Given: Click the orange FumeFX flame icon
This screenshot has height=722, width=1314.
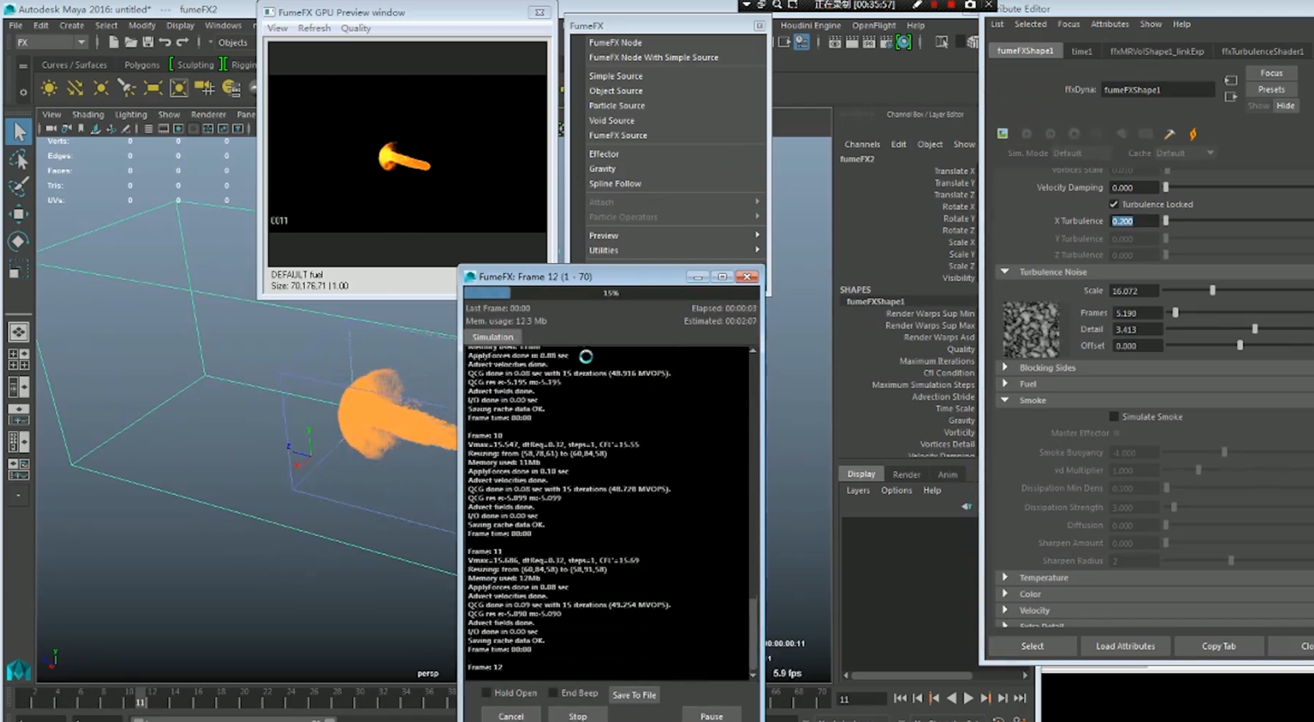Looking at the screenshot, I should tap(1193, 134).
